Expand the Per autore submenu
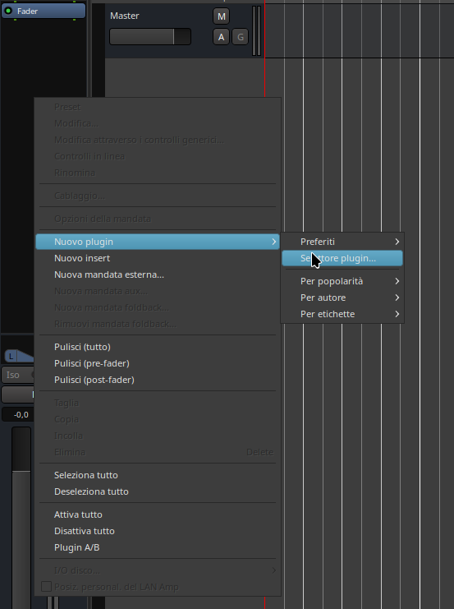 [342, 298]
